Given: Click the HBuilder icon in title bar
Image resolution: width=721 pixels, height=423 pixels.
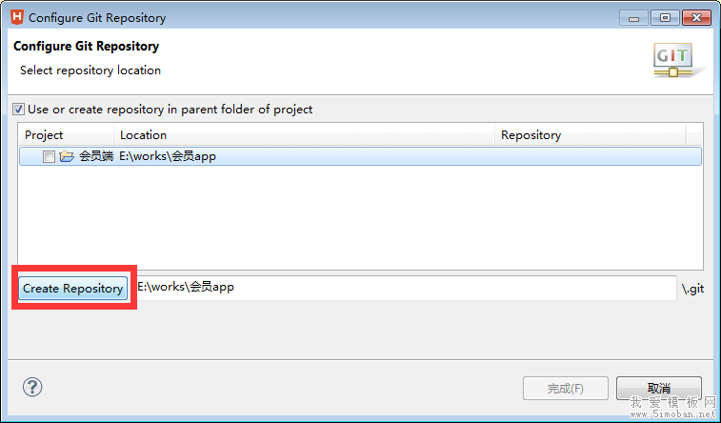Looking at the screenshot, I should (x=17, y=17).
